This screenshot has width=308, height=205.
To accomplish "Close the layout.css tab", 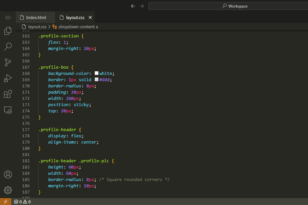I will (x=90, y=17).
